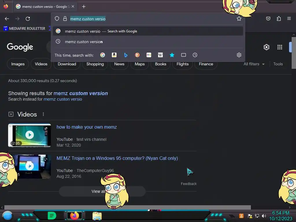Select 'memz custon versio' Search with Google suggestion
Viewport: 296px width, 222px height.
(148, 31)
